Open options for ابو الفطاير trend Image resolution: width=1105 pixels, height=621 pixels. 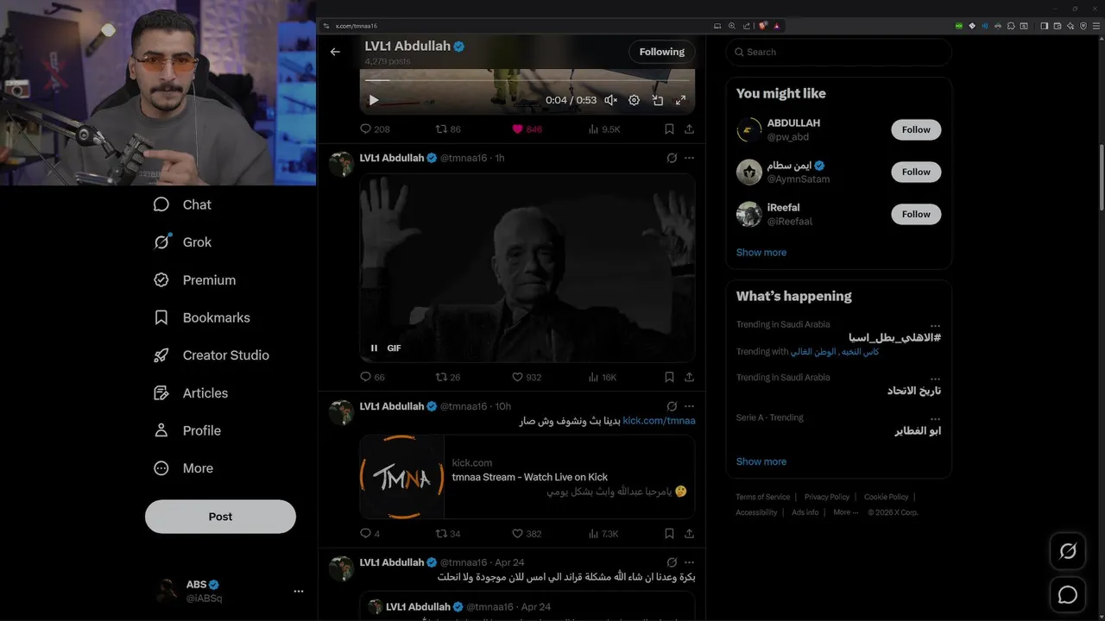935,418
